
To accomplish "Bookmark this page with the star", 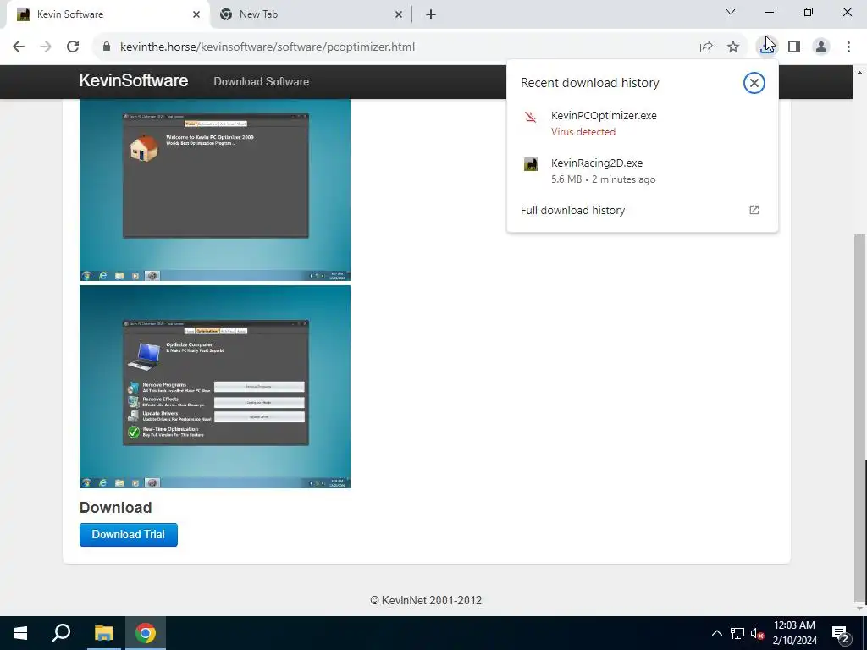I will click(x=733, y=47).
